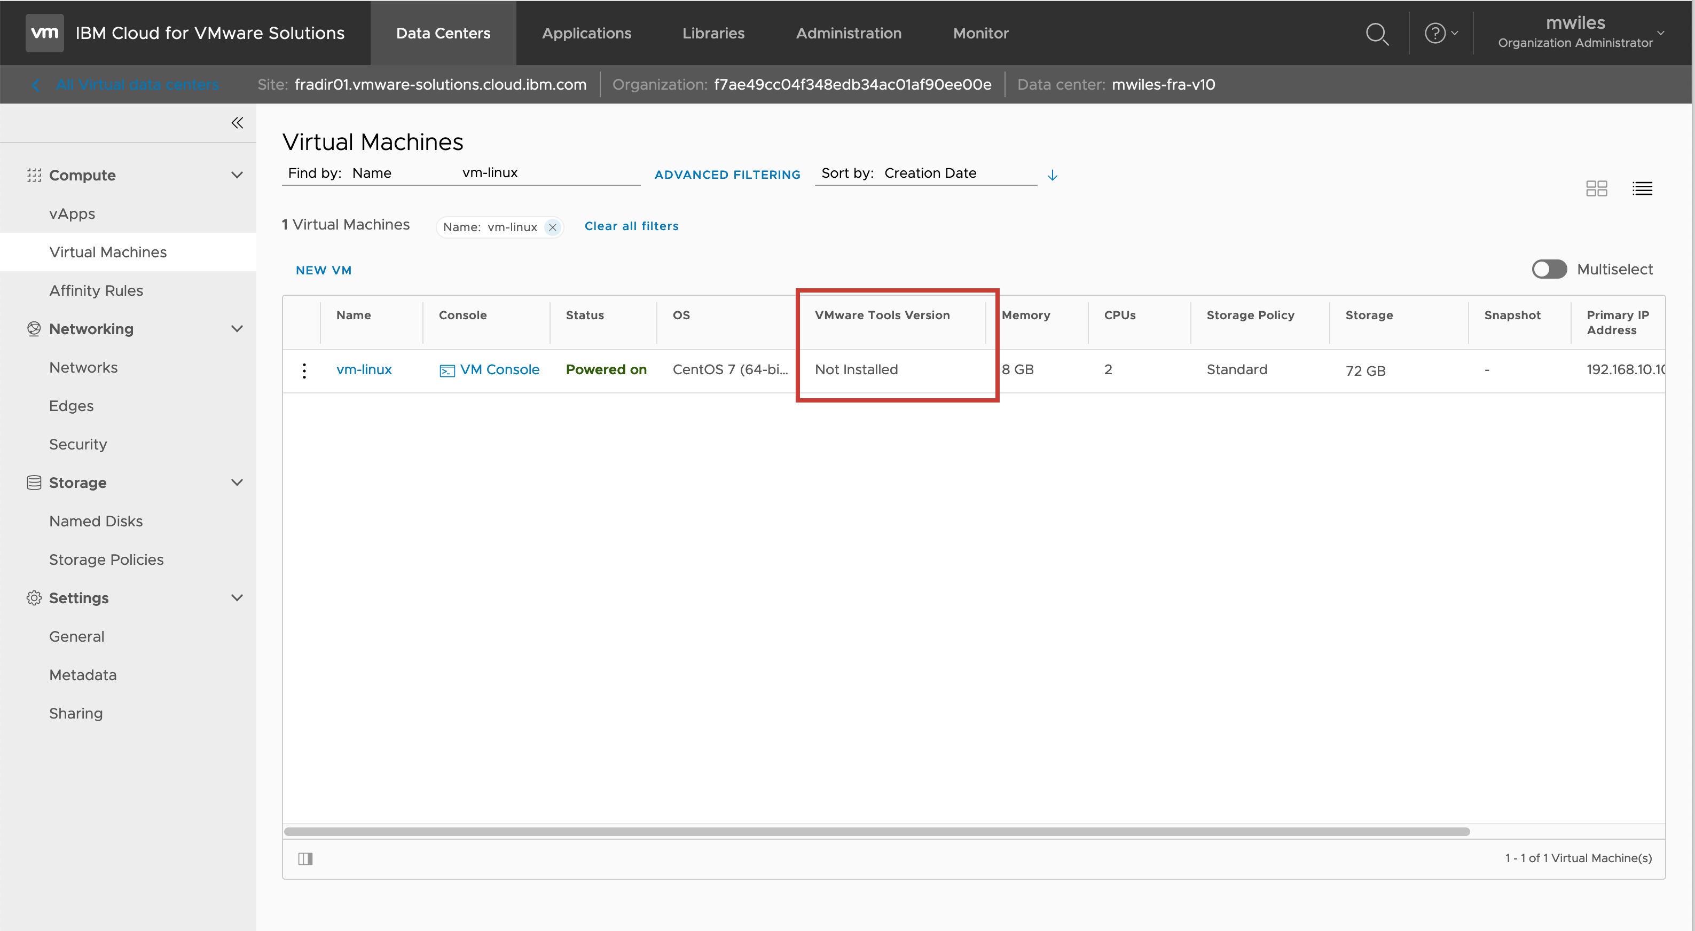This screenshot has height=931, width=1695.
Task: Go back using the left arrow icon
Action: click(x=36, y=85)
